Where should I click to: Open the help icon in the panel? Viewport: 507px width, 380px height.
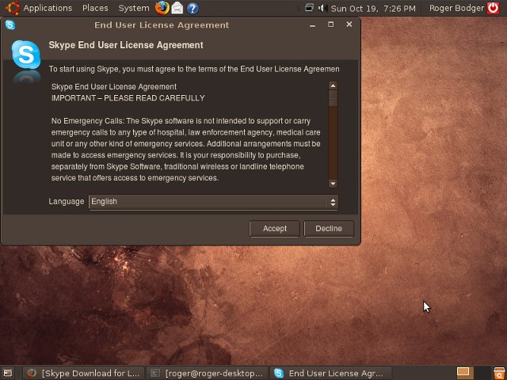coord(193,9)
